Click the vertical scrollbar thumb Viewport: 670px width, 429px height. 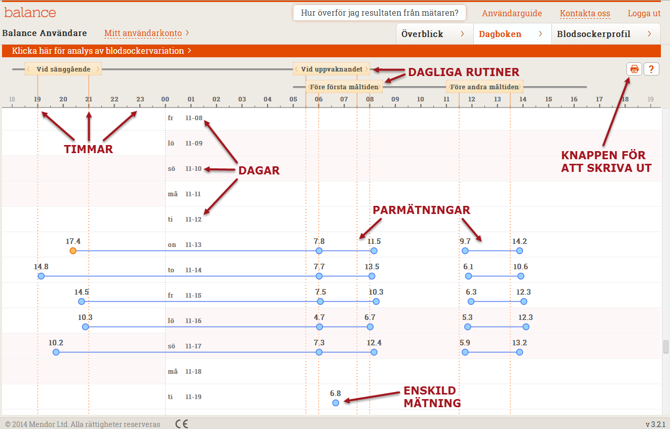(x=666, y=347)
